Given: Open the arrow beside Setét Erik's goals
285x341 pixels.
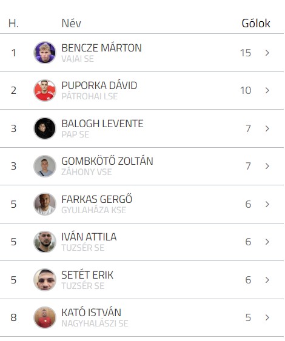Looking at the screenshot, I should [267, 280].
